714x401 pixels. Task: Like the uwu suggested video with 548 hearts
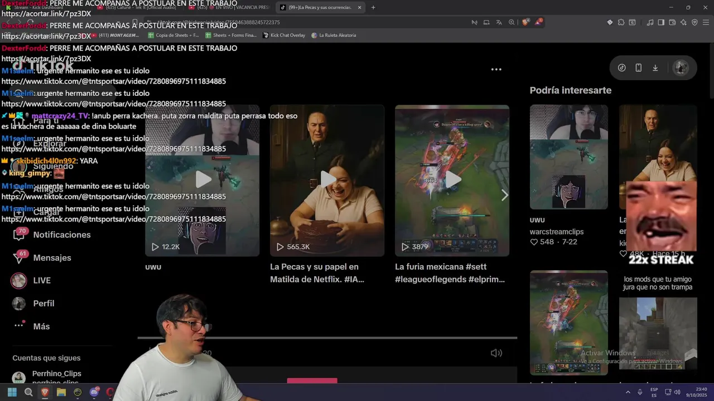point(534,242)
